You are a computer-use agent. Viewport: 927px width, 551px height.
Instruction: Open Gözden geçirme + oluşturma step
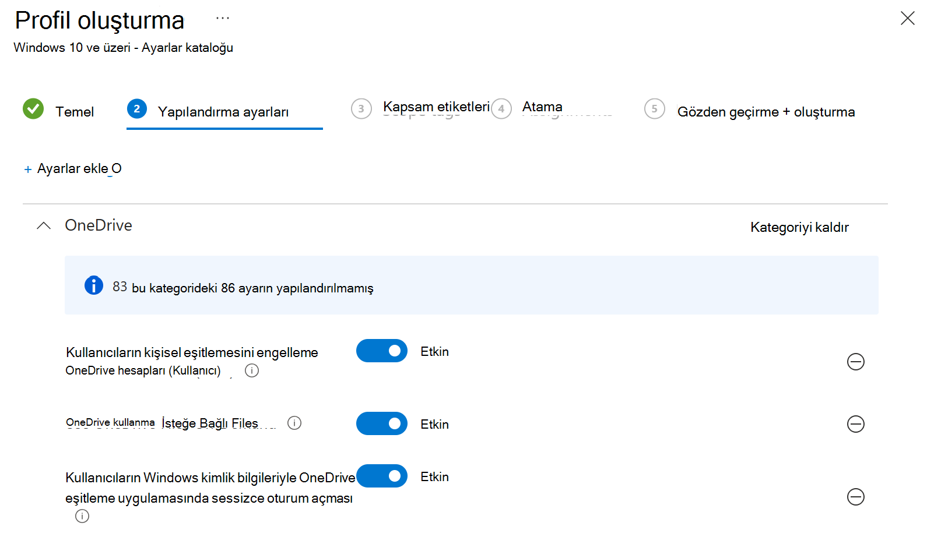coord(766,112)
